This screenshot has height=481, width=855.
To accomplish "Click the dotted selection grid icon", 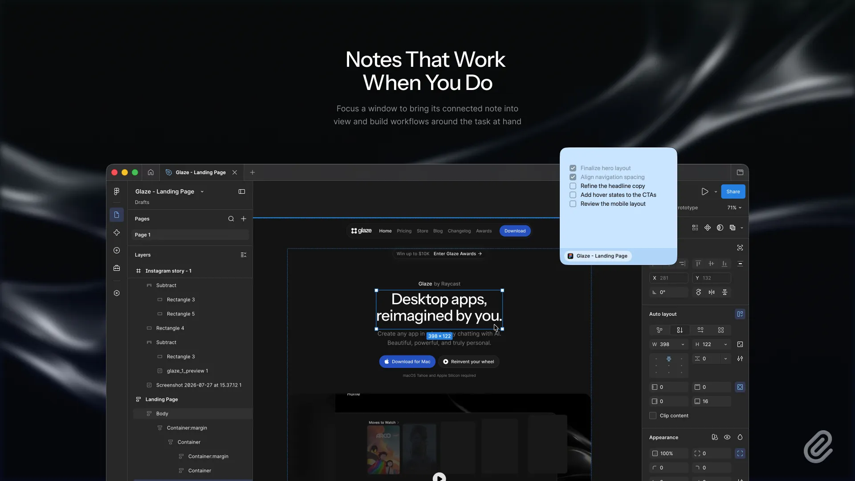I will 695,228.
